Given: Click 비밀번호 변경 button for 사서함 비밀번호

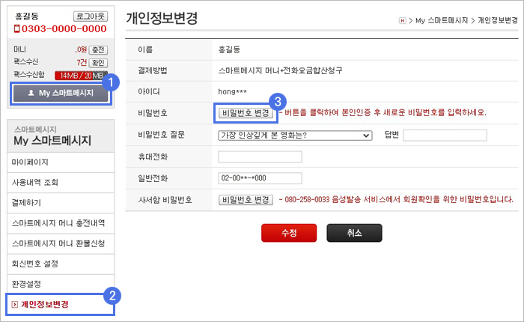Looking at the screenshot, I should click(x=246, y=200).
